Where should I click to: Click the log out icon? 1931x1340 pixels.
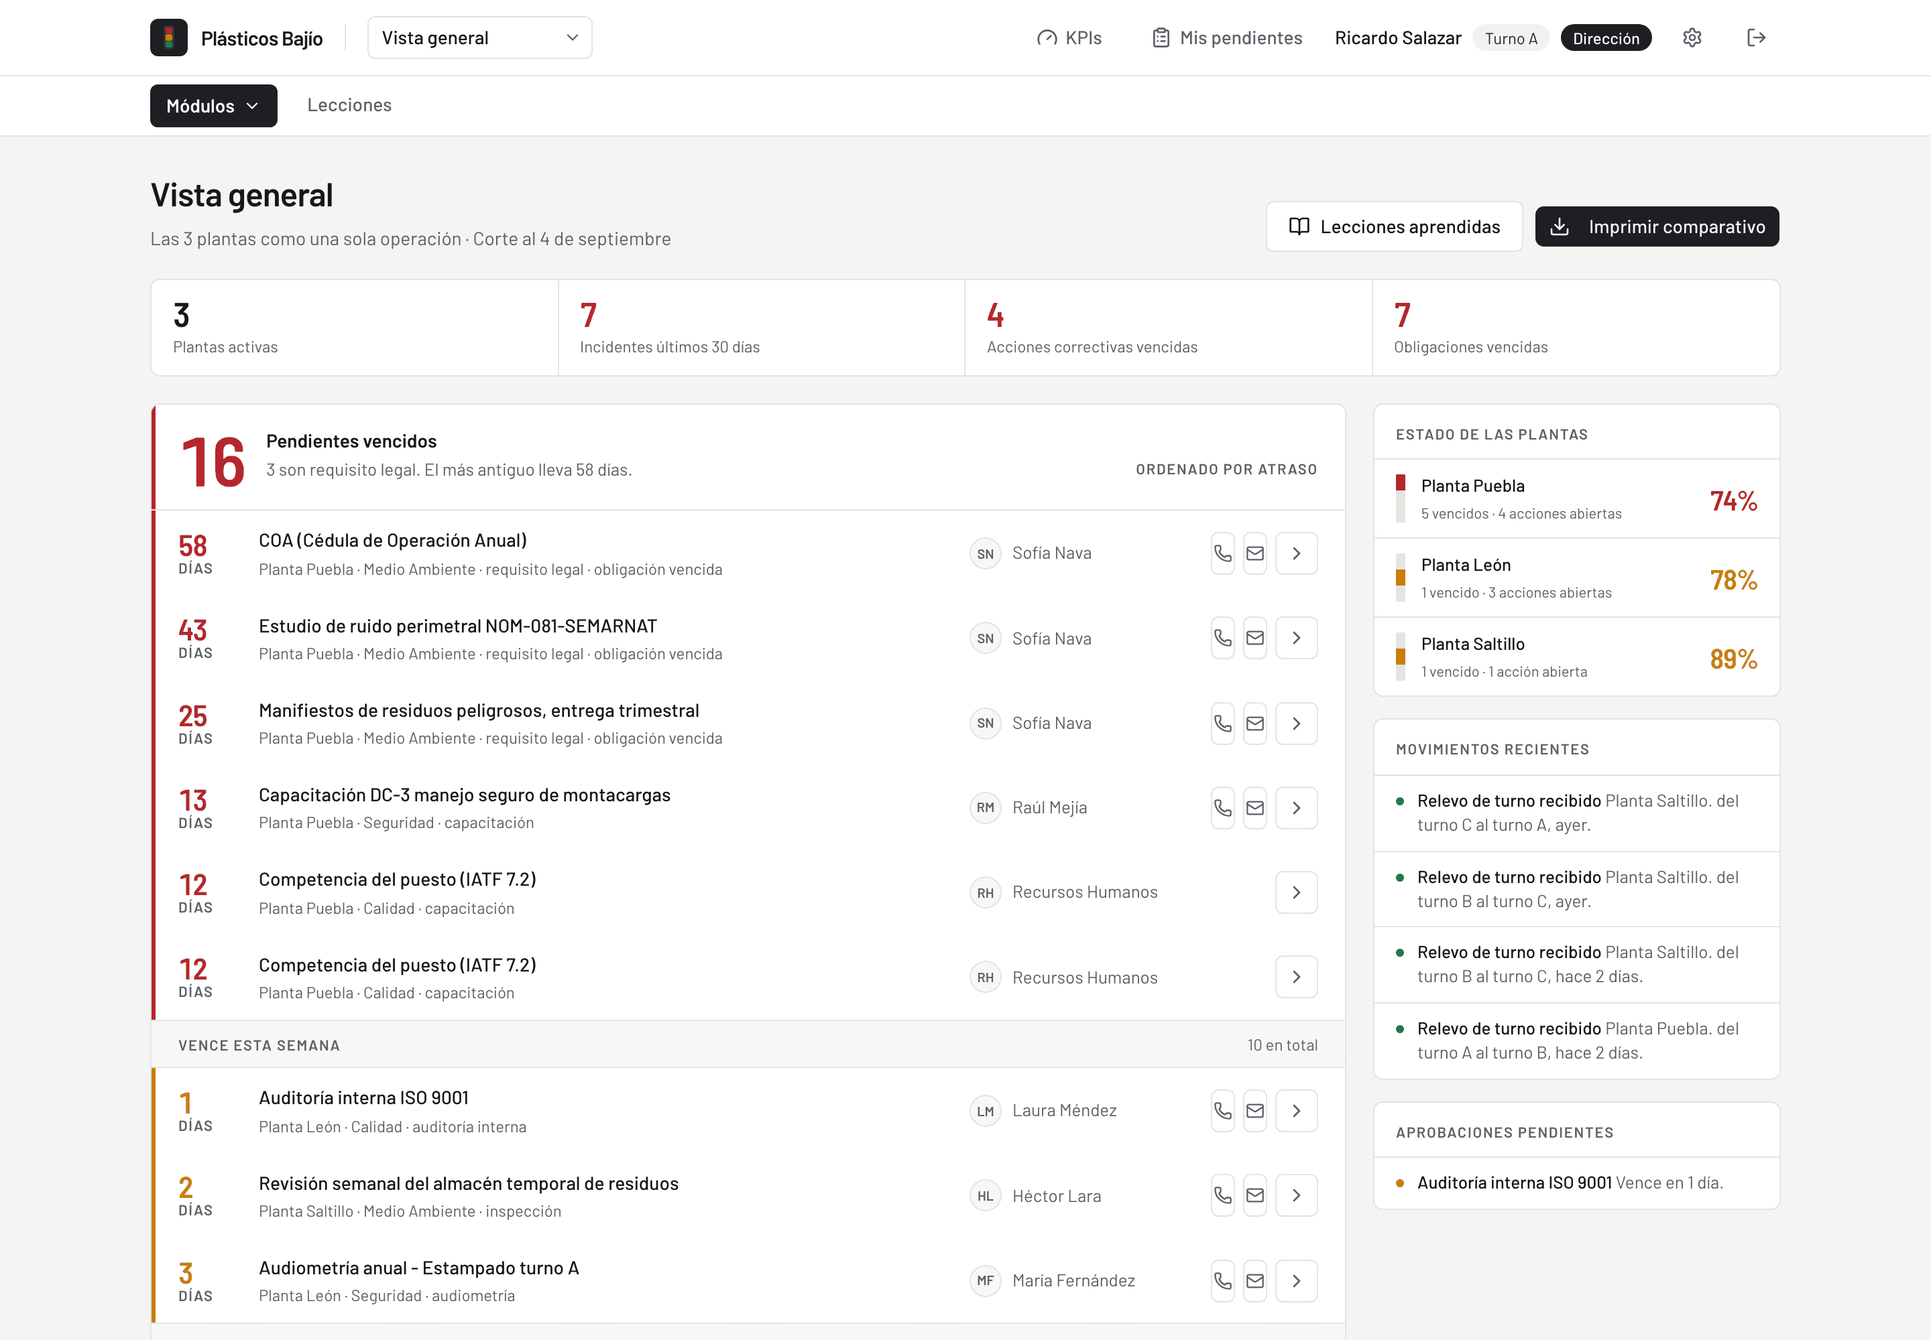pos(1756,38)
